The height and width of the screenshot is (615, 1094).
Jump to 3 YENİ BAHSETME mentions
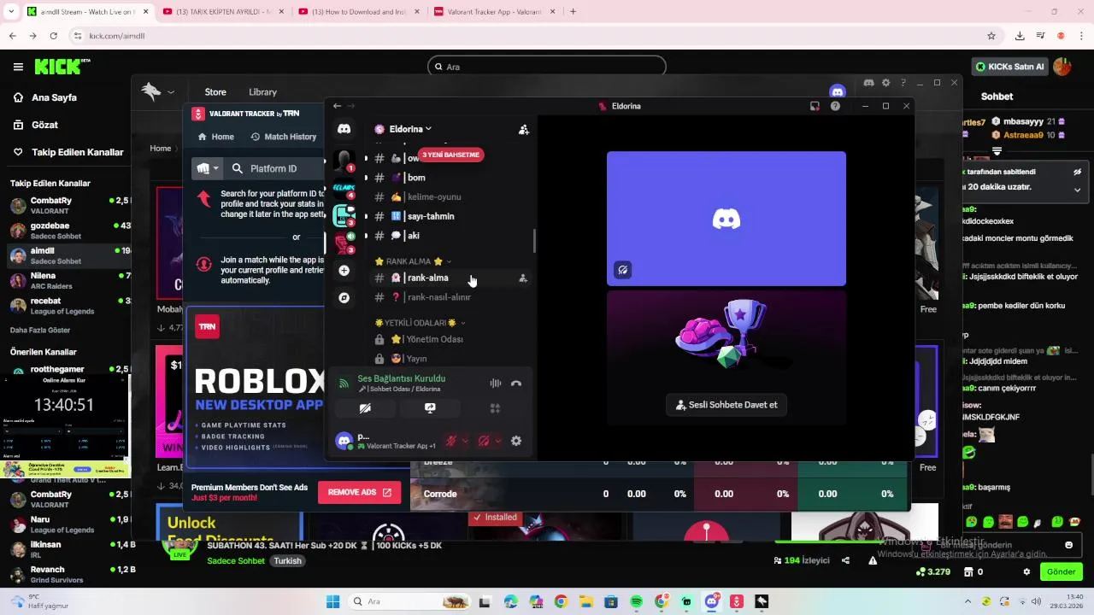[450, 155]
